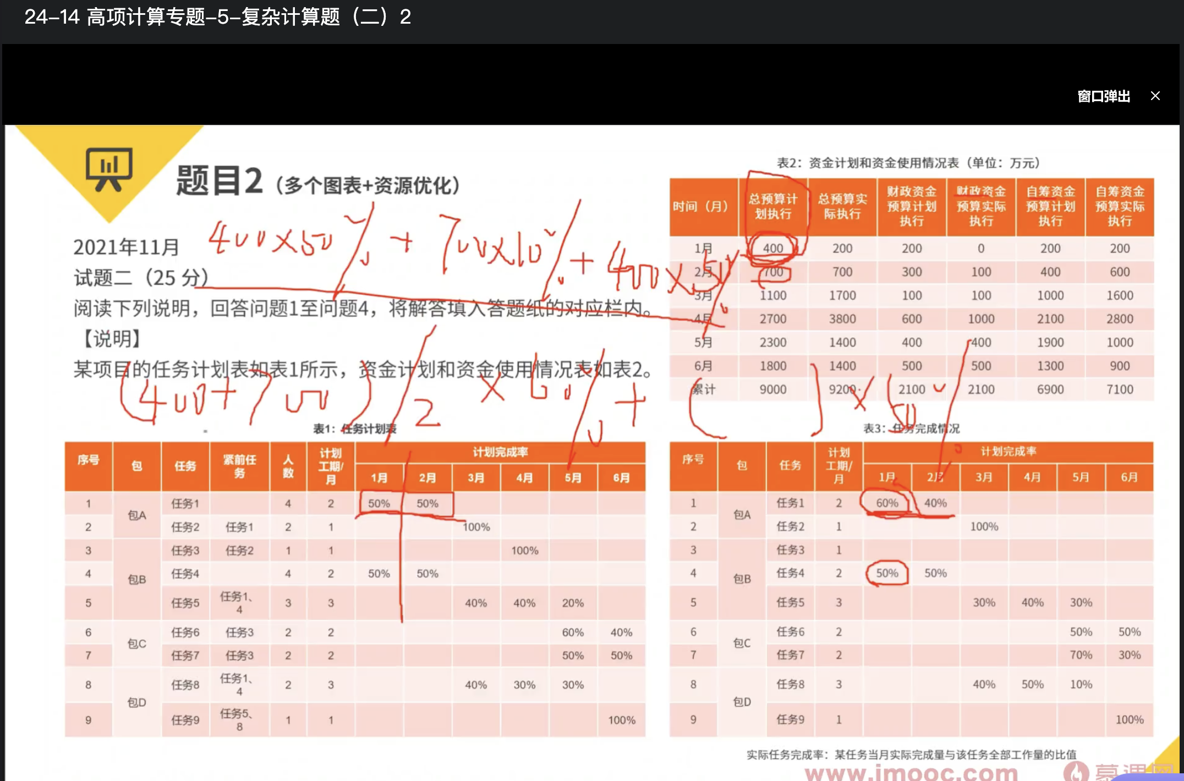Click the 累计 row total 9000 value
The height and width of the screenshot is (781, 1184).
[x=772, y=389]
